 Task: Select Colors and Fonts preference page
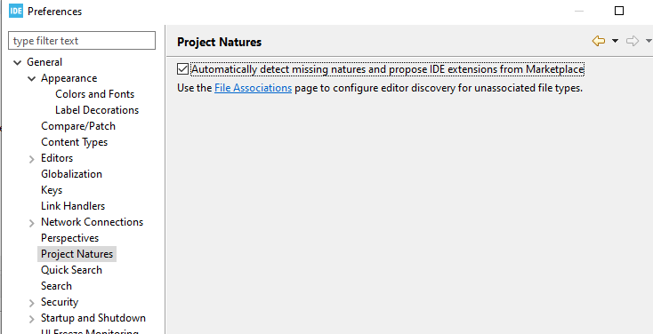pos(95,94)
